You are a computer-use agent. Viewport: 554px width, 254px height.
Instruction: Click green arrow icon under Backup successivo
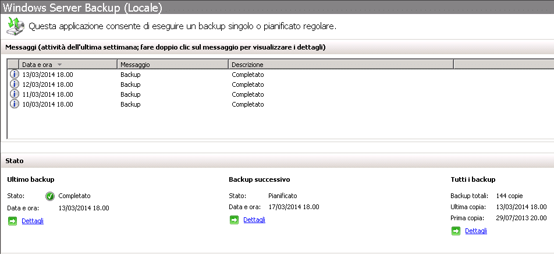[235, 220]
